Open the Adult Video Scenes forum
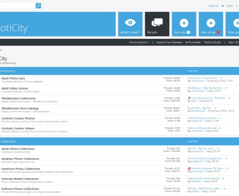The height and width of the screenshot is (196, 239). [15, 89]
